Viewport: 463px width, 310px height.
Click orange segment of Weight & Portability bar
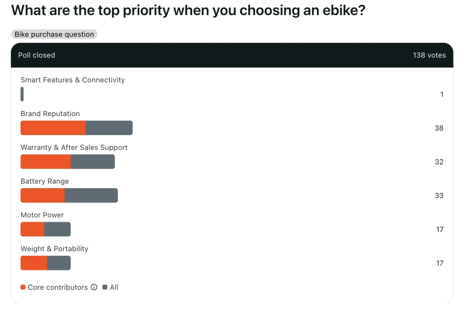click(x=34, y=263)
